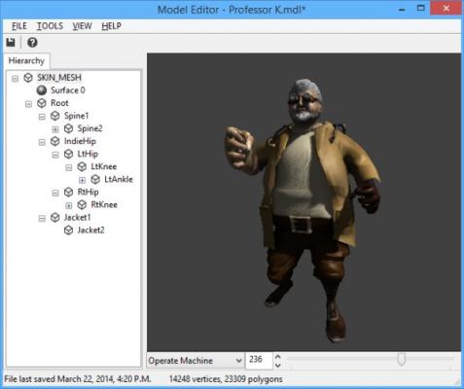Select the Surface 0 sphere icon

pos(42,90)
